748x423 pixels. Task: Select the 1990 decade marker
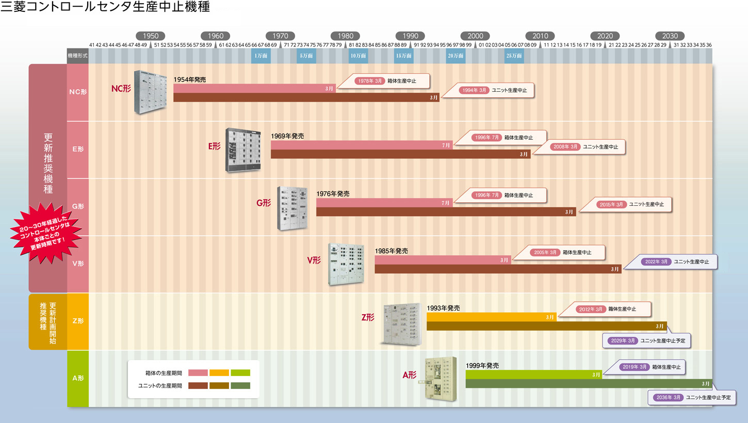pos(410,36)
